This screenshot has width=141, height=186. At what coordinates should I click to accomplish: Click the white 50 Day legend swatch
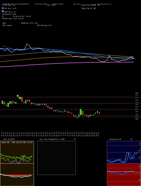coord(3,8)
